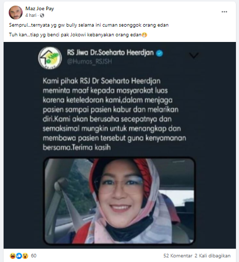Click RS Jiwa Dr.Soeharto Heerdjan account name

110,53
